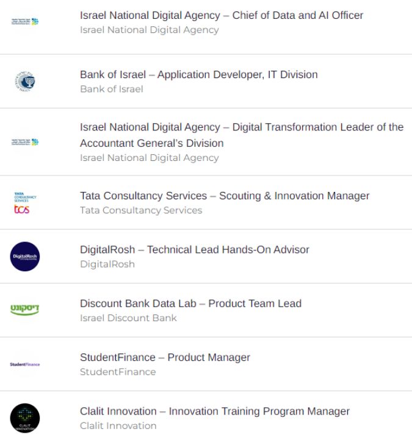Click the Tata Consultancy Services TCS logo
Screen dimensions: 412x437
[x=25, y=203]
